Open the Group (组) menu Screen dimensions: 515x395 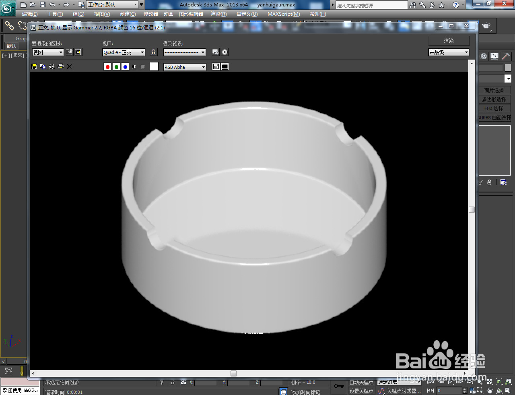78,14
